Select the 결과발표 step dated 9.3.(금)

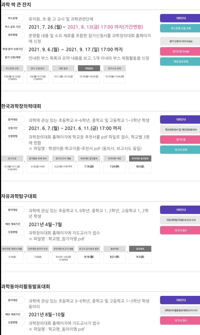140,255
